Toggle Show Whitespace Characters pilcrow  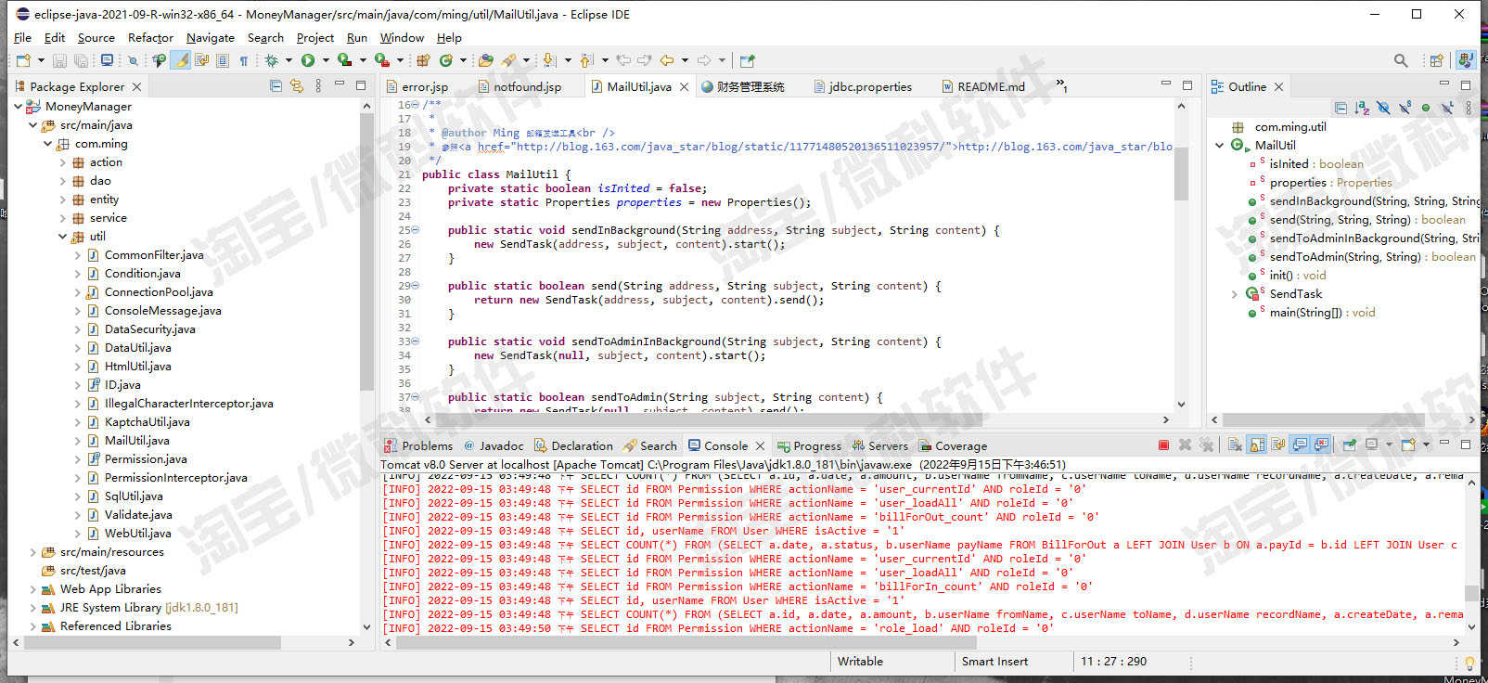(243, 60)
